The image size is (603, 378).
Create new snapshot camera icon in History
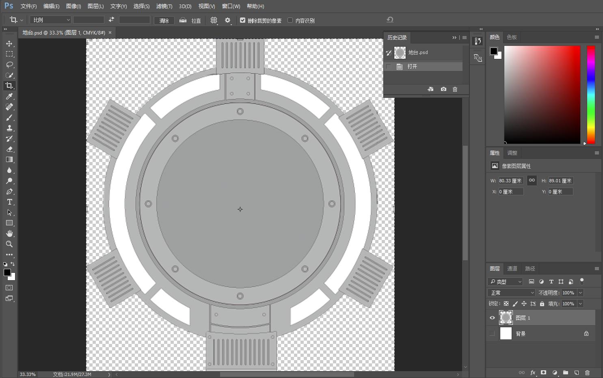[x=443, y=89]
